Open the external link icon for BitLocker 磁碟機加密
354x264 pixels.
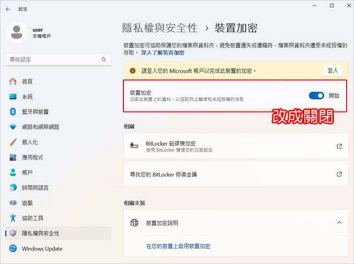[339, 146]
